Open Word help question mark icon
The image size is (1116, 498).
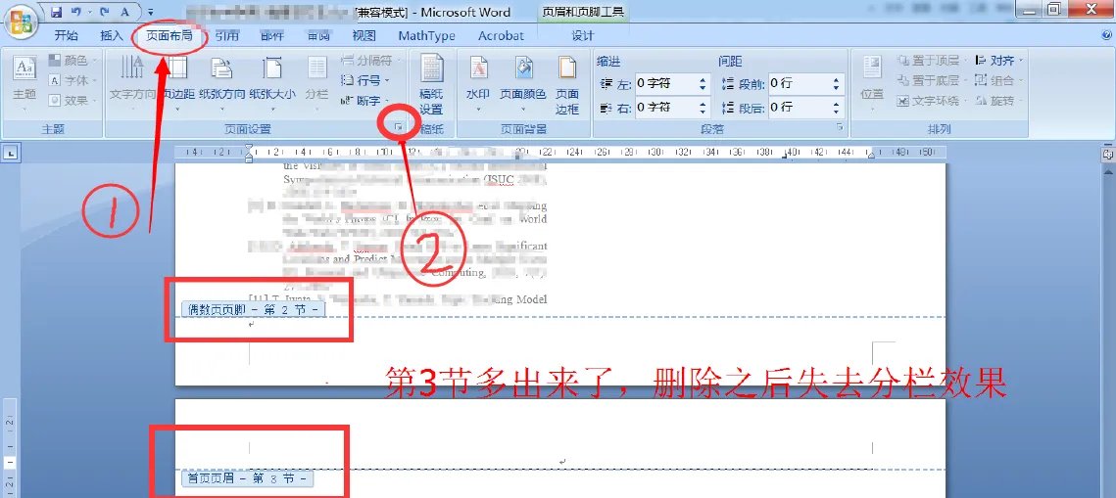pos(1105,35)
